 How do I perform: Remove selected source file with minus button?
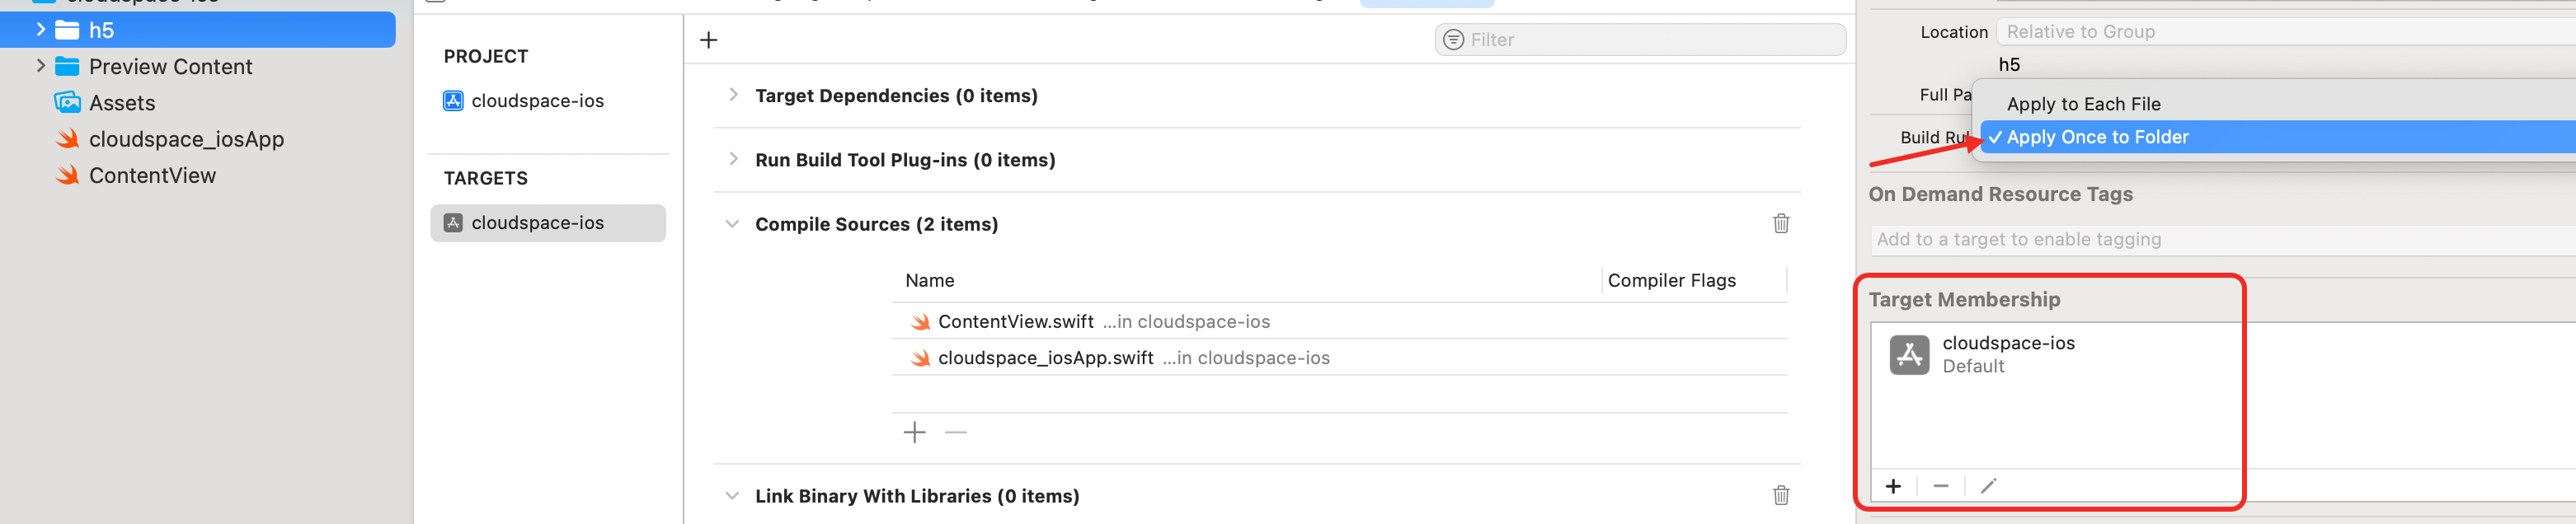(x=956, y=432)
